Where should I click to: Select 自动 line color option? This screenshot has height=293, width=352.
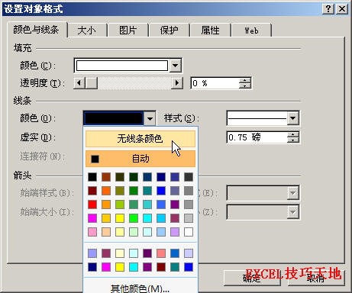click(140, 159)
